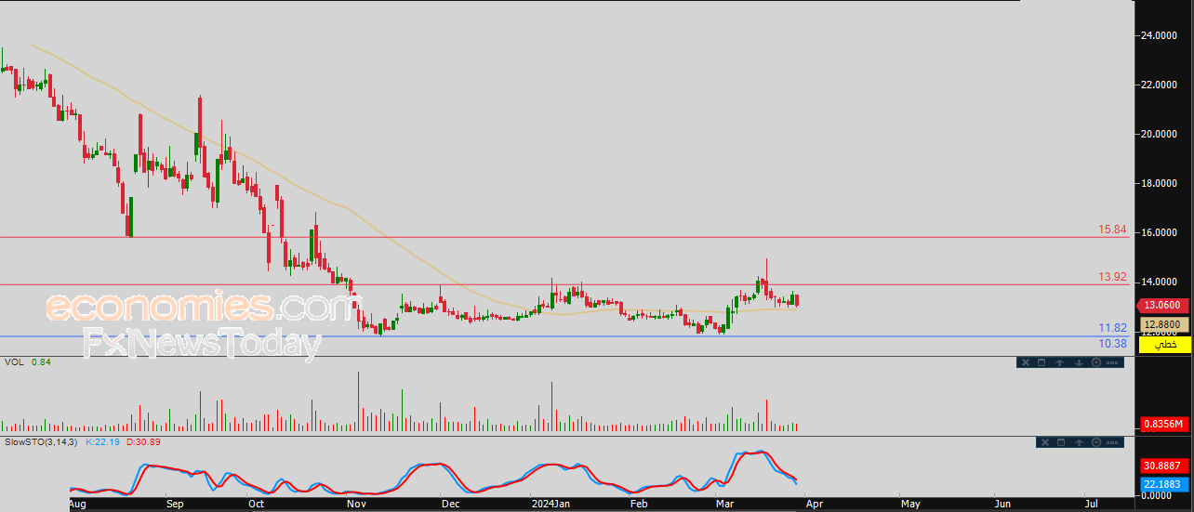Move the SlowSTO panel up

[x=1079, y=443]
